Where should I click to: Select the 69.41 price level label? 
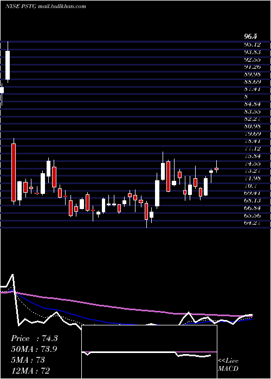pyautogui.click(x=252, y=193)
